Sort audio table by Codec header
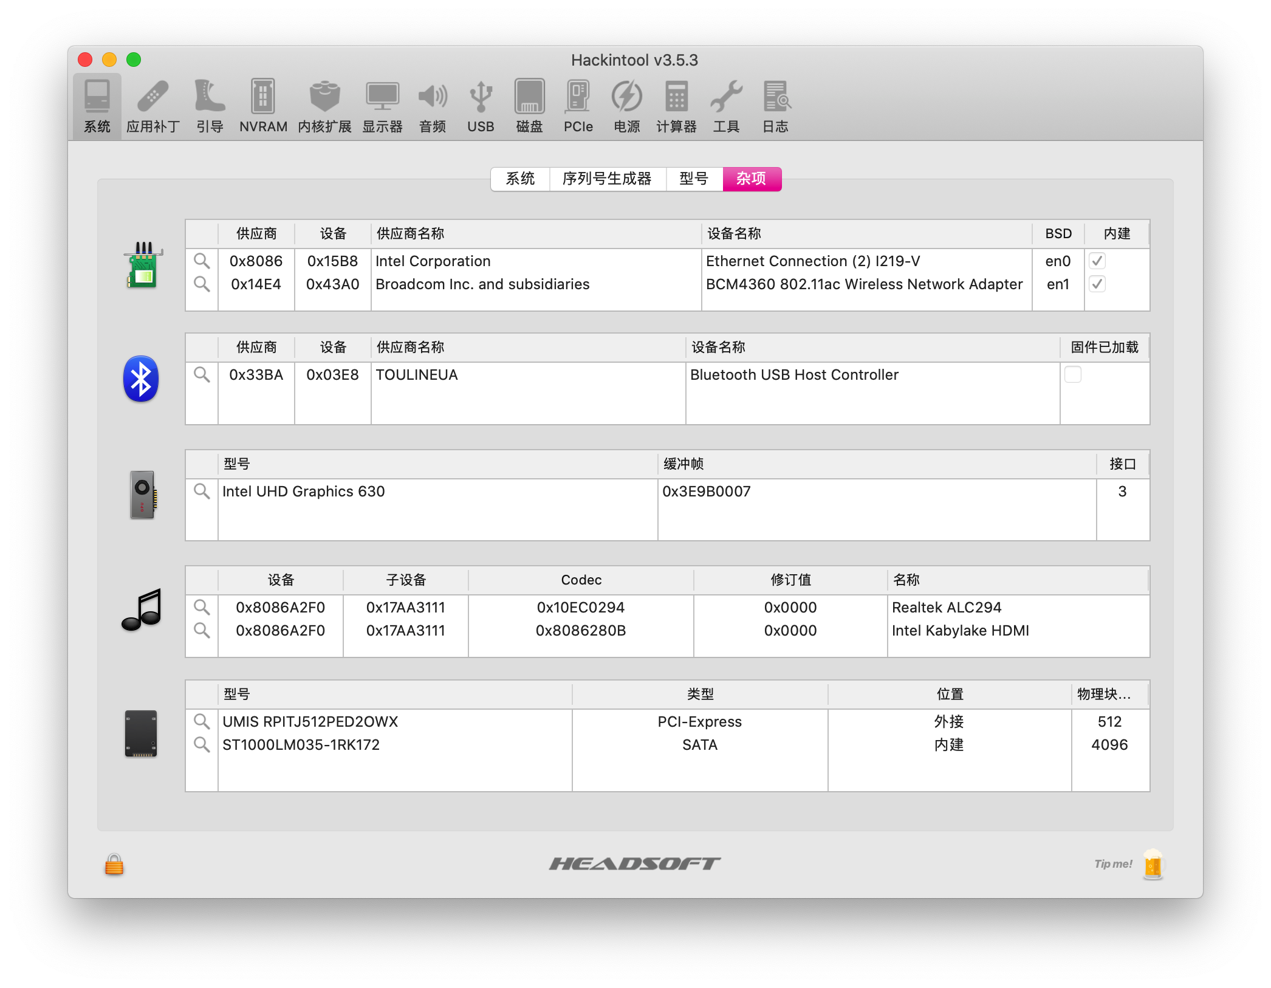The height and width of the screenshot is (988, 1271). (581, 580)
